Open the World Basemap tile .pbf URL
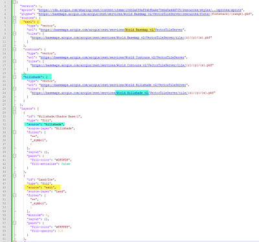The height and width of the screenshot is (242, 259). tap(108, 37)
